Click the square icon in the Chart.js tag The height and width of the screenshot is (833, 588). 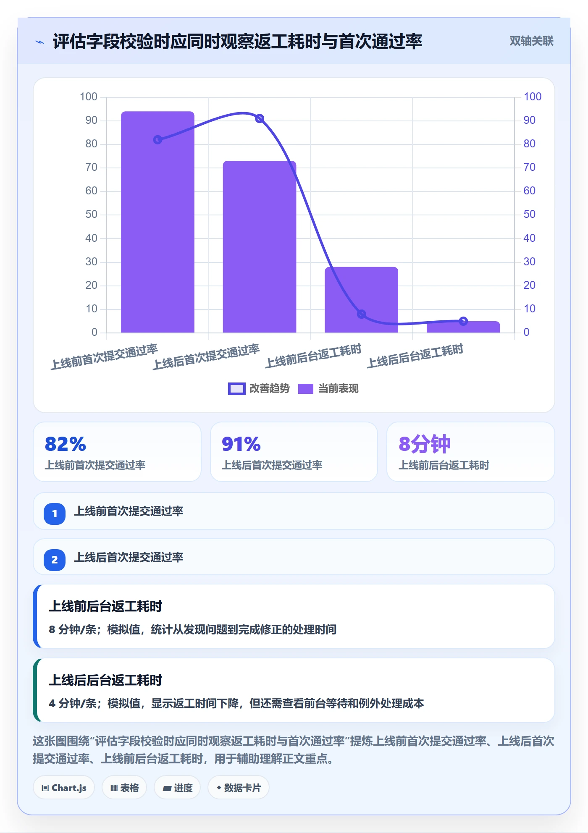[45, 788]
